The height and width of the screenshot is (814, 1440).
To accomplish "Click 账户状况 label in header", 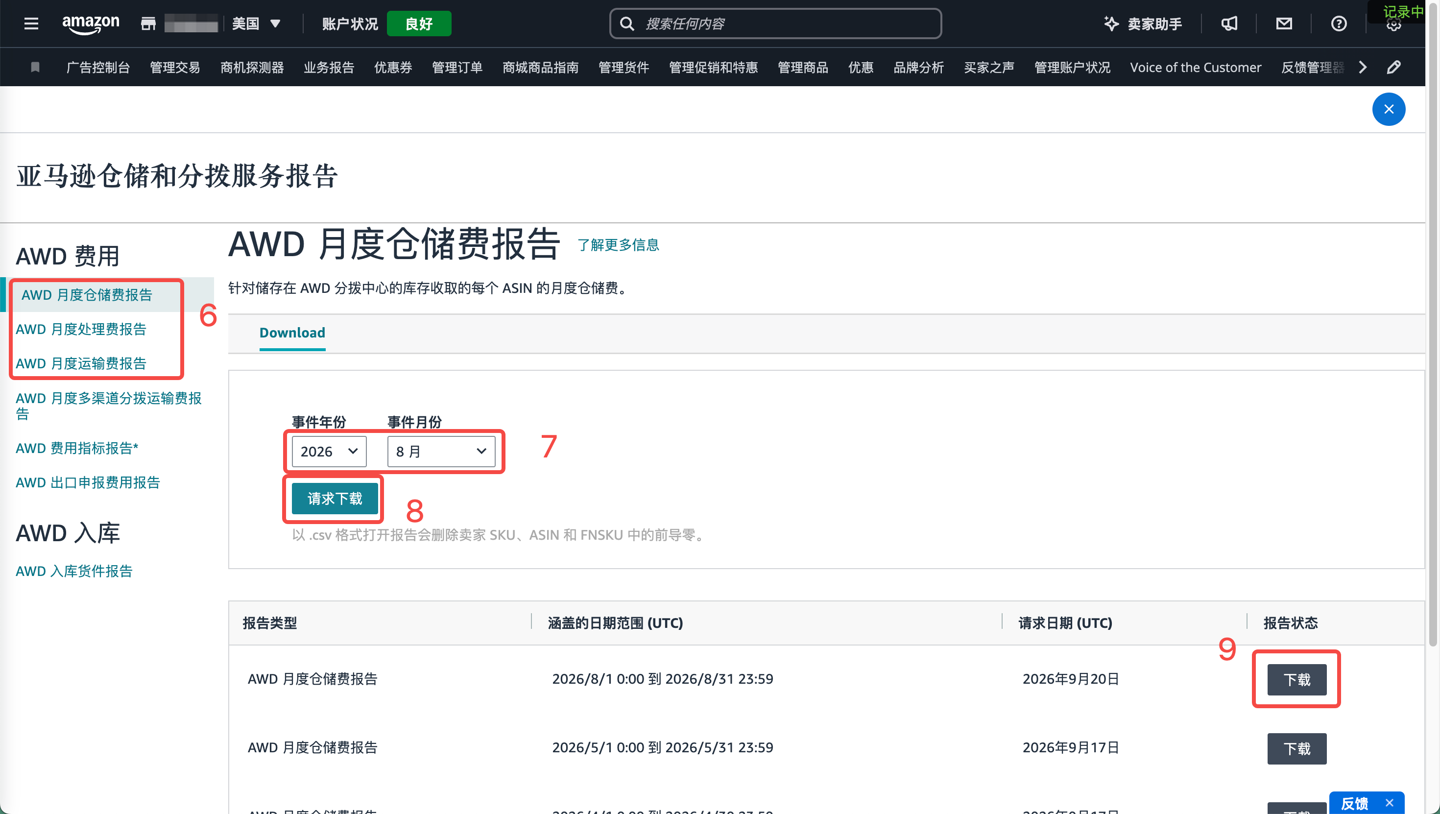I will [x=351, y=24].
